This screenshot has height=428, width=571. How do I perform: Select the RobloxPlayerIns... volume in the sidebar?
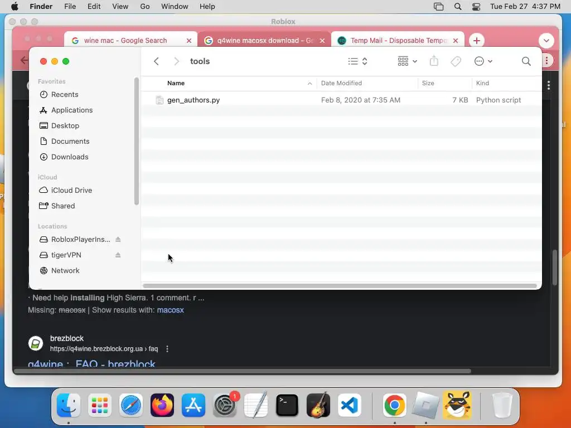click(80, 240)
